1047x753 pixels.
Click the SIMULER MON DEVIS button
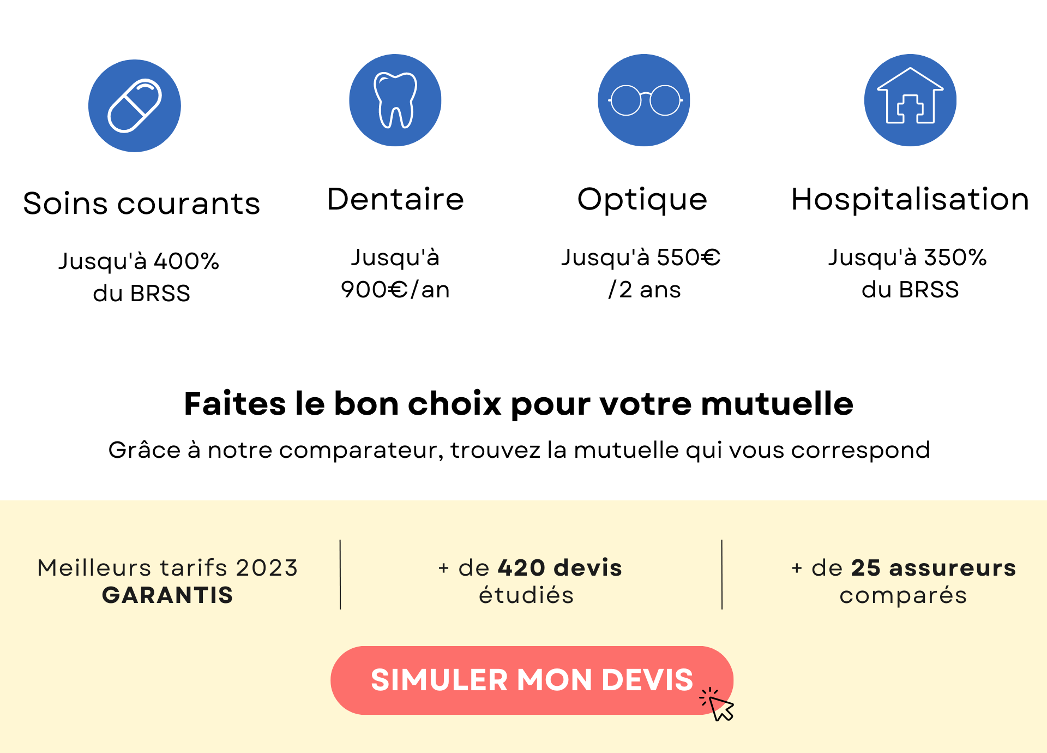point(532,680)
